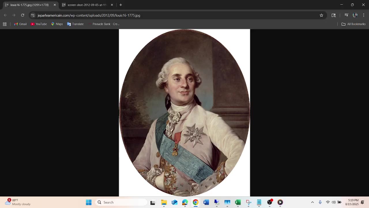Image resolution: width=369 pixels, height=208 pixels.
Task: Open the All Bookmarks folder
Action: coord(353,24)
